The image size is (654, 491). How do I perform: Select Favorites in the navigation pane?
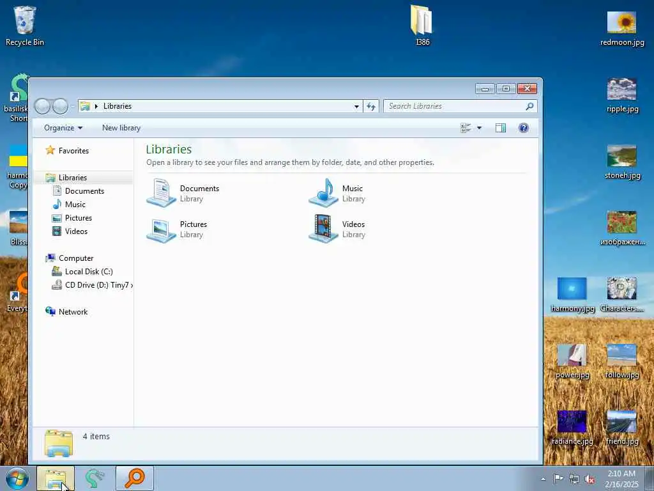67,150
